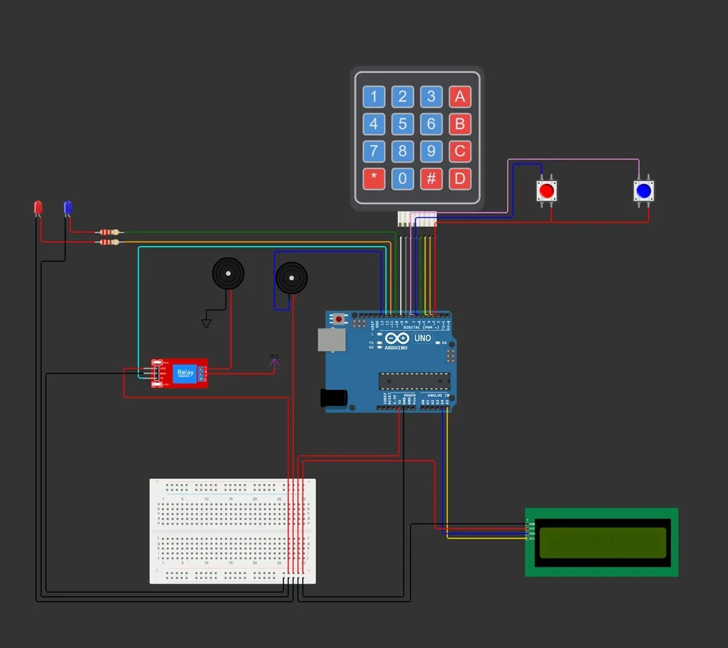Click keypad key 2
Screen dimensions: 728x648
pos(403,97)
